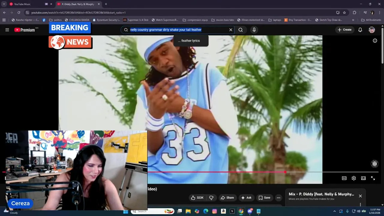Open the Chrome three-dot menu
The width and height of the screenshot is (384, 216).
380,13
